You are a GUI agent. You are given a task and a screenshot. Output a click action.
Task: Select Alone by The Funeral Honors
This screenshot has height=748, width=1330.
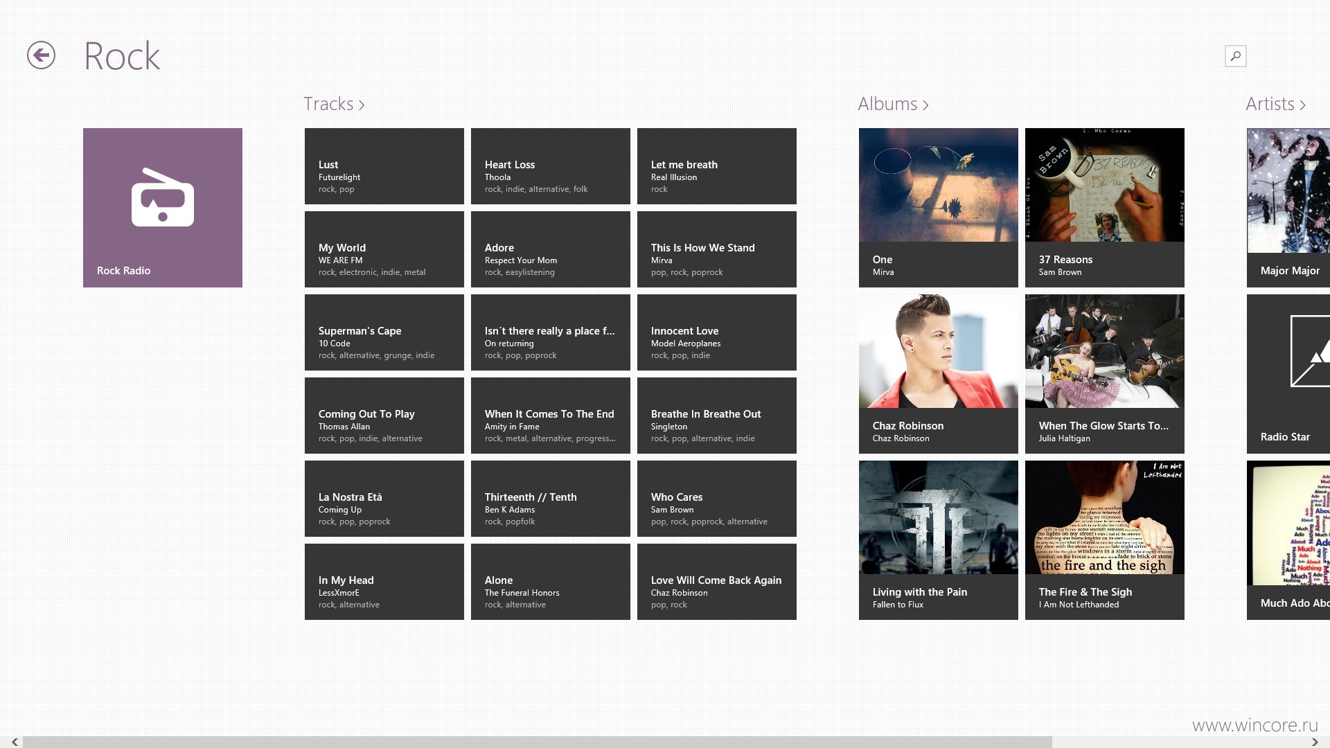coord(551,582)
